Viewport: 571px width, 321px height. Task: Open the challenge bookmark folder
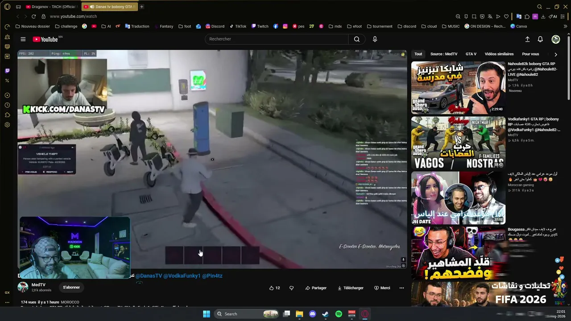66,26
